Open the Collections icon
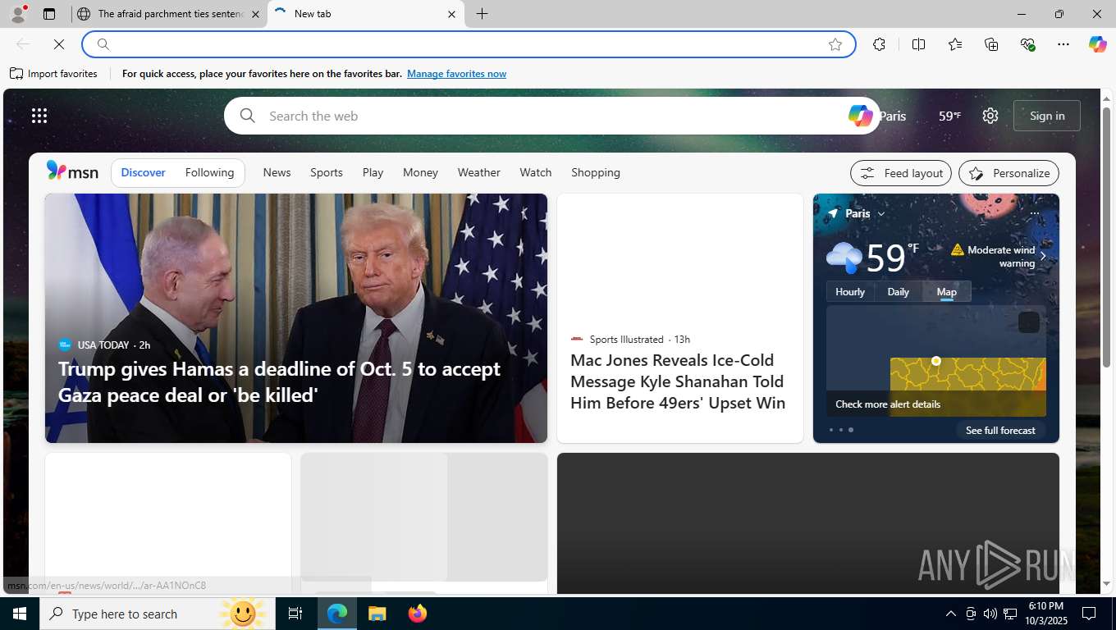1116x630 pixels. point(991,44)
